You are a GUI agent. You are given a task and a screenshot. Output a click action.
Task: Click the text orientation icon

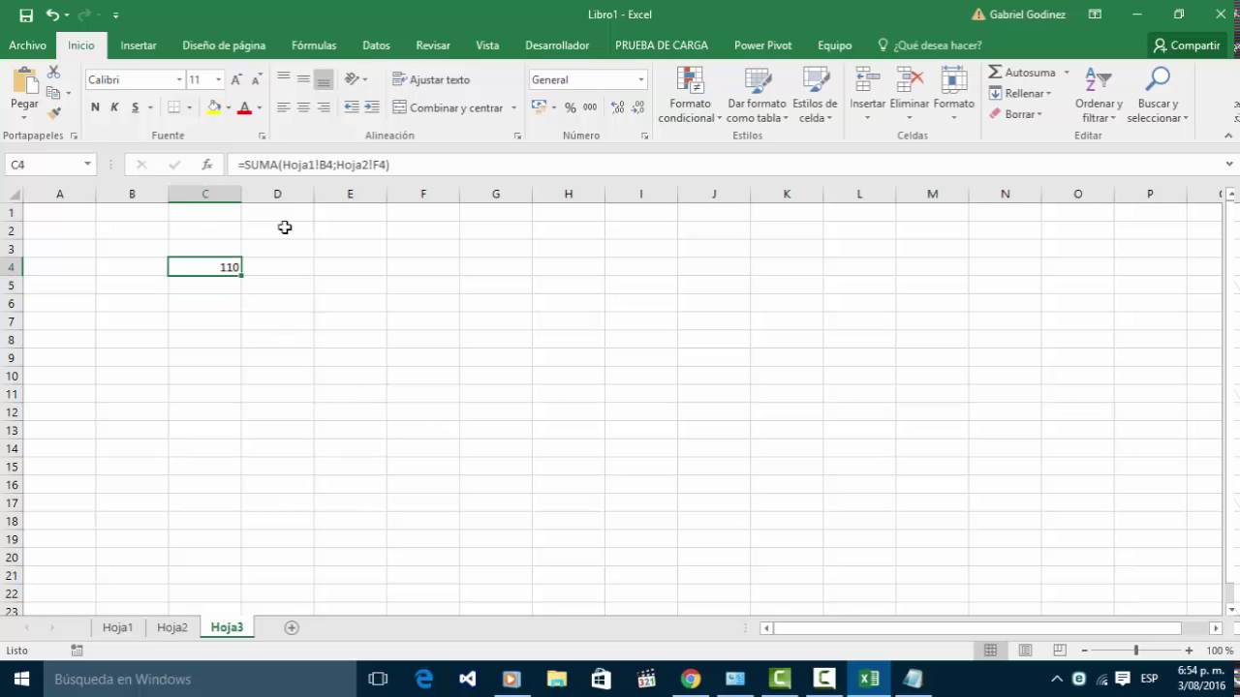coord(352,79)
